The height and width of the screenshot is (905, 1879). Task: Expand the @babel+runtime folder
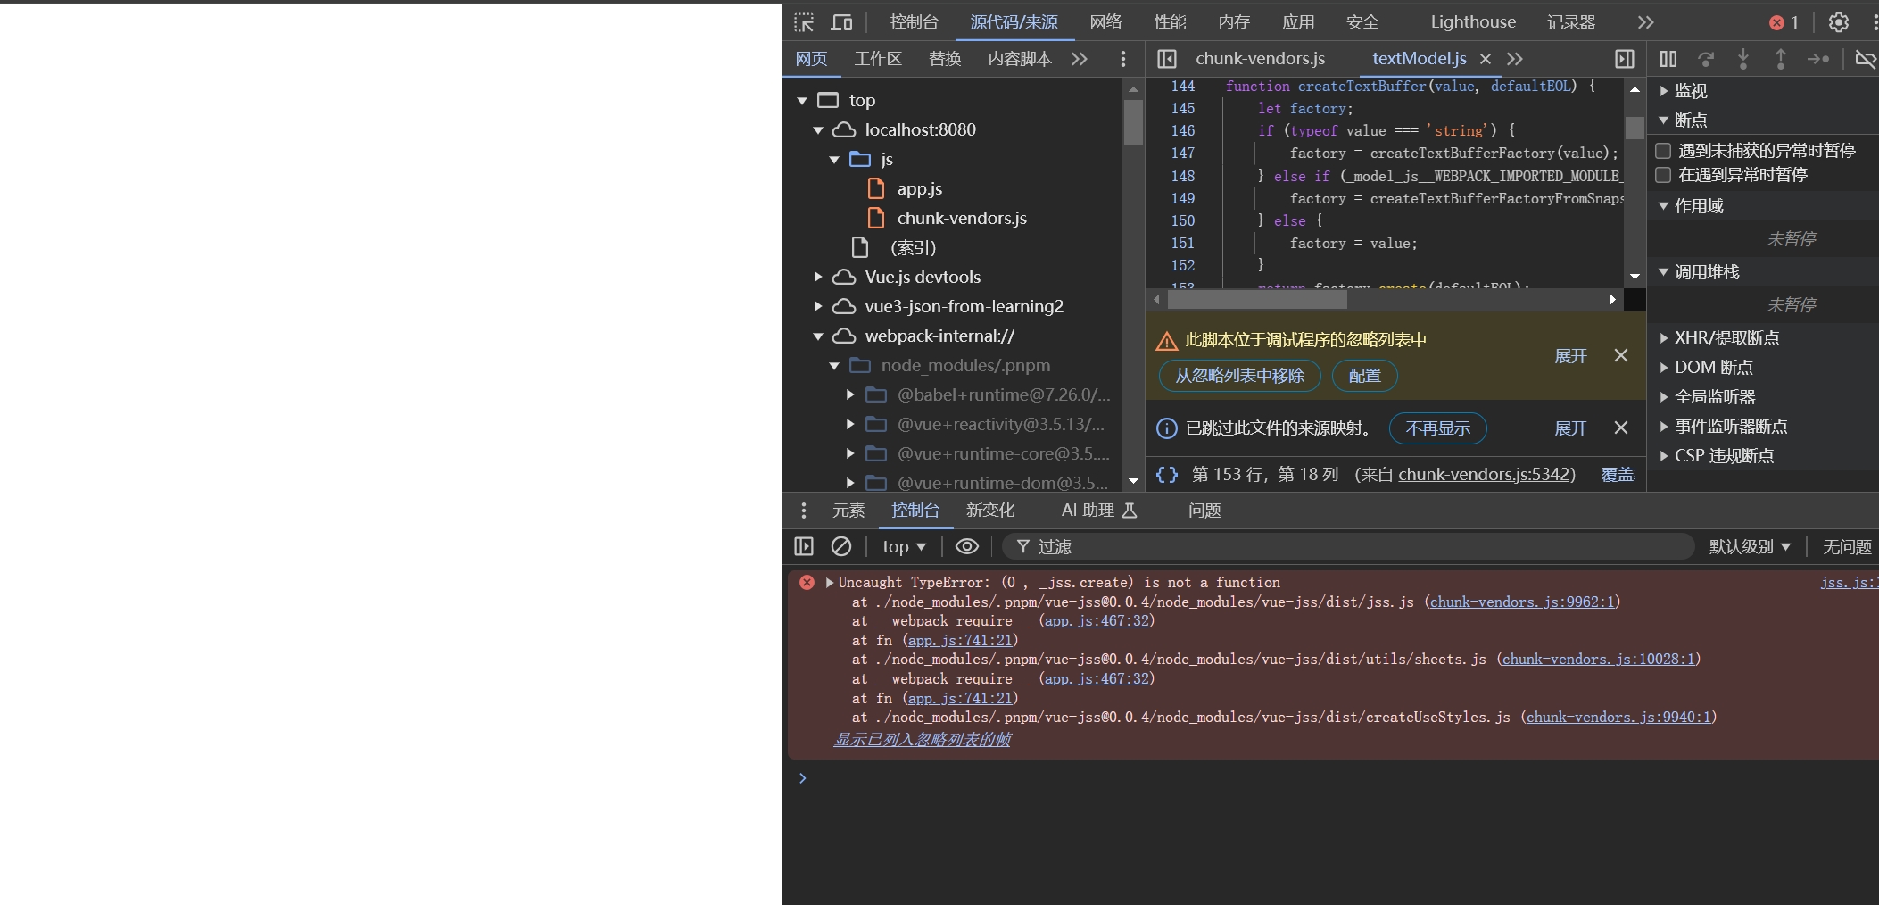coord(850,395)
